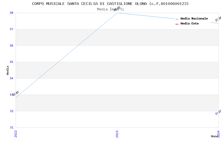Click the Media y-axis title
This screenshot has width=221, height=143.
[x=8, y=70]
